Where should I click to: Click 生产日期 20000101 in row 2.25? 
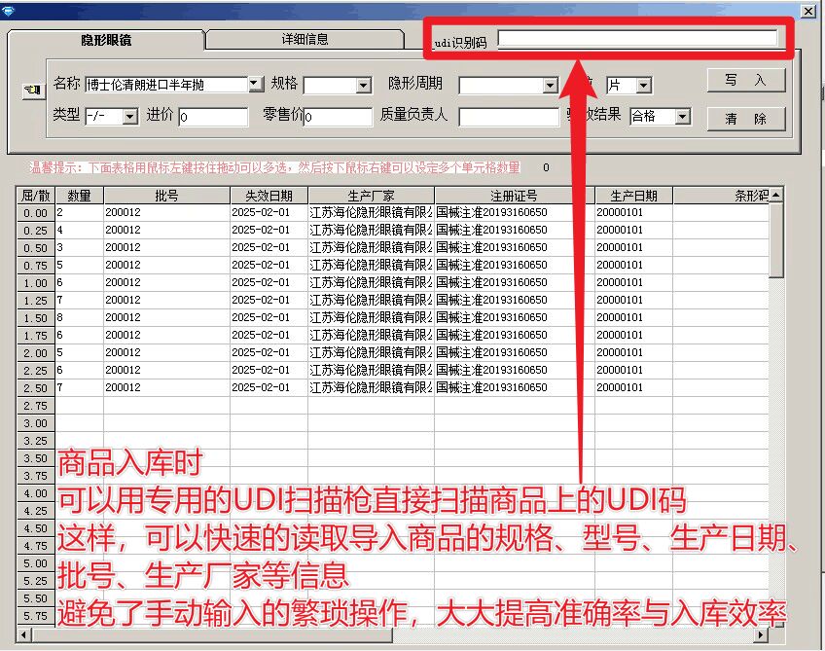coord(633,370)
